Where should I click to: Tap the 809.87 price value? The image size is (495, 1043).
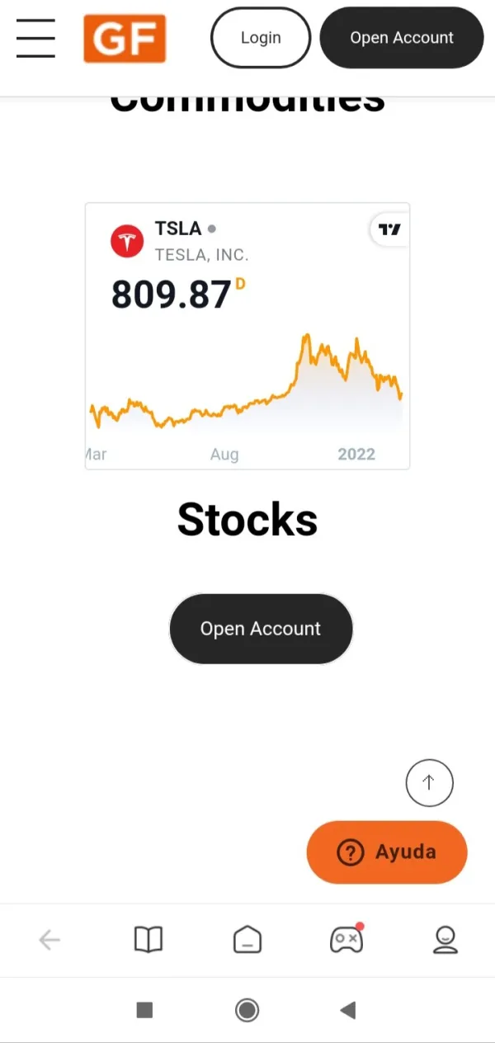[x=172, y=295]
